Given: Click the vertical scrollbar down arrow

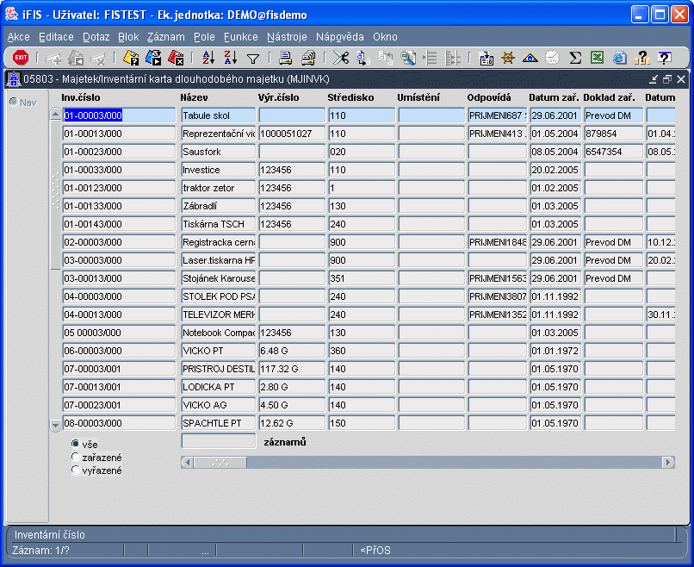Looking at the screenshot, I should (55, 426).
